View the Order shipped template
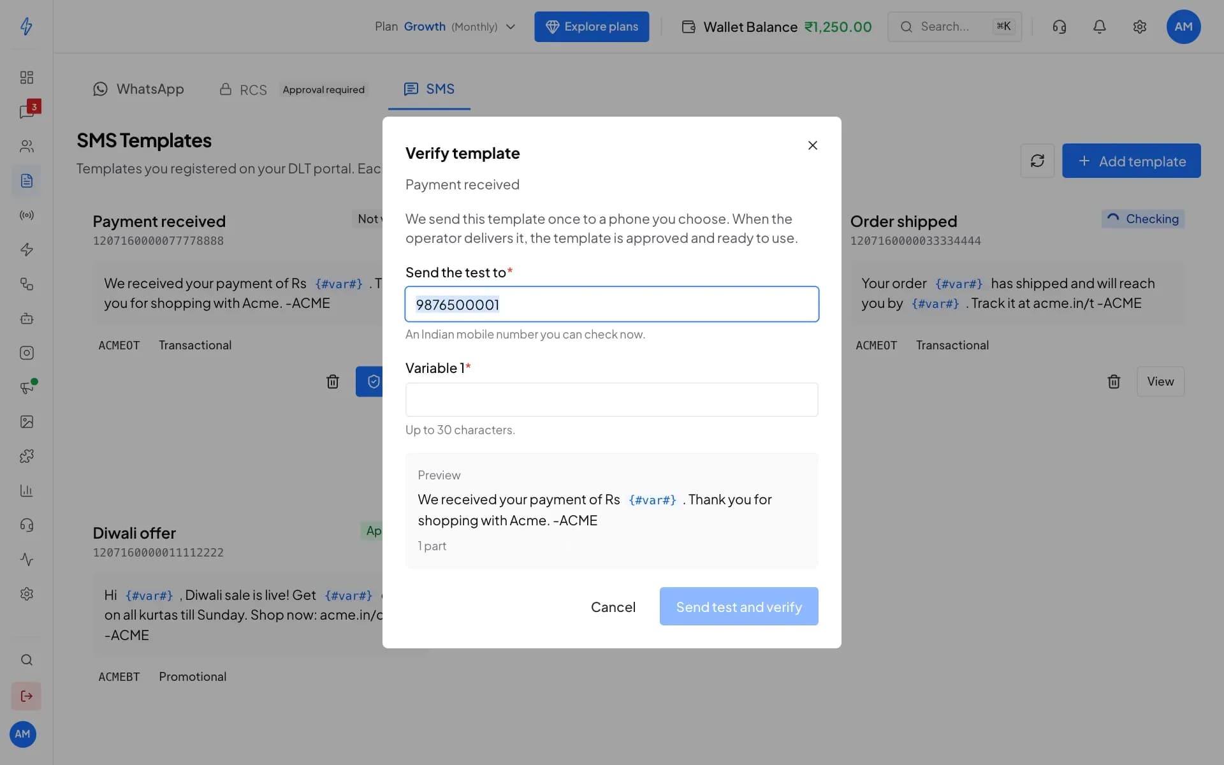Viewport: 1224px width, 765px height. point(1160,381)
